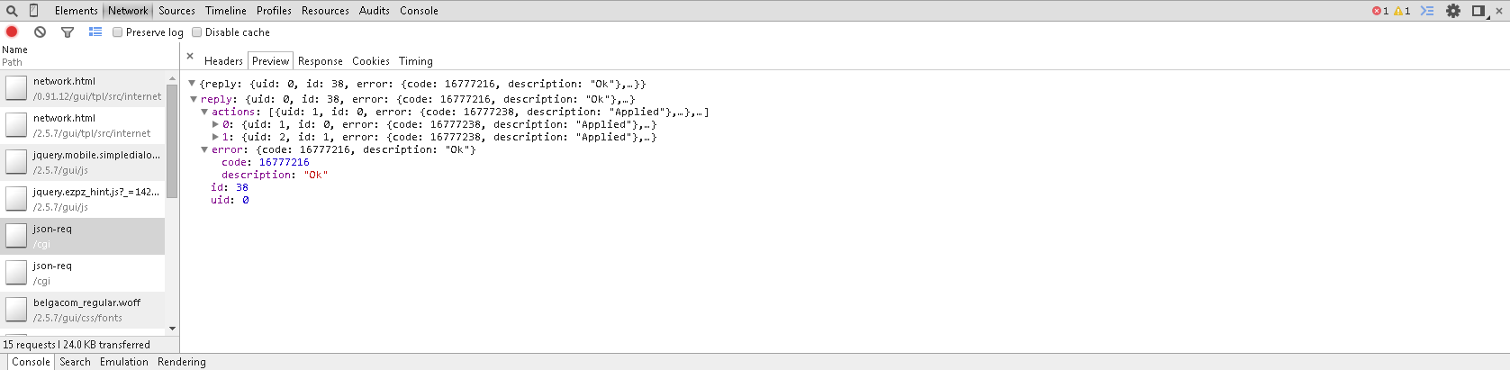Click the magnifier inspect element icon

[12, 11]
